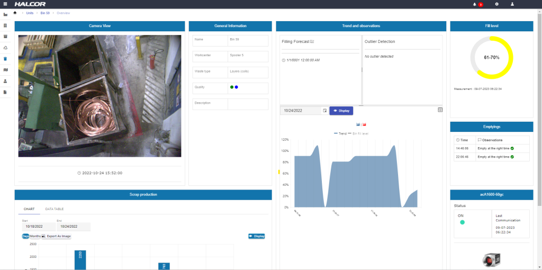Click the home breadcrumb icon

(15, 13)
